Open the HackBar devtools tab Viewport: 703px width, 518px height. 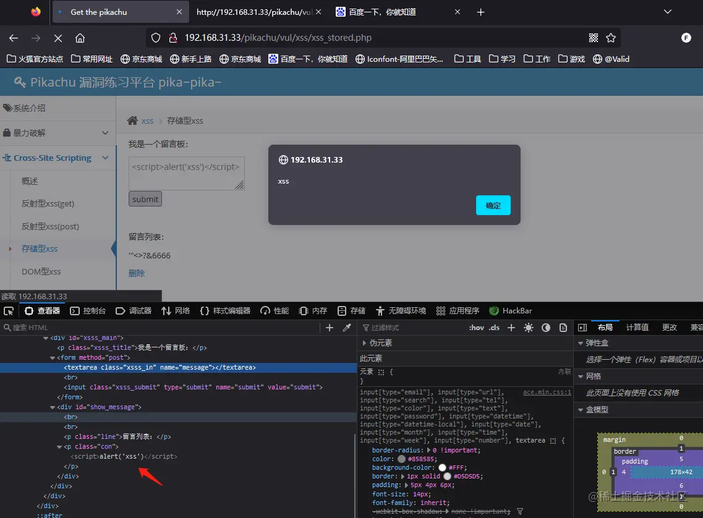511,311
